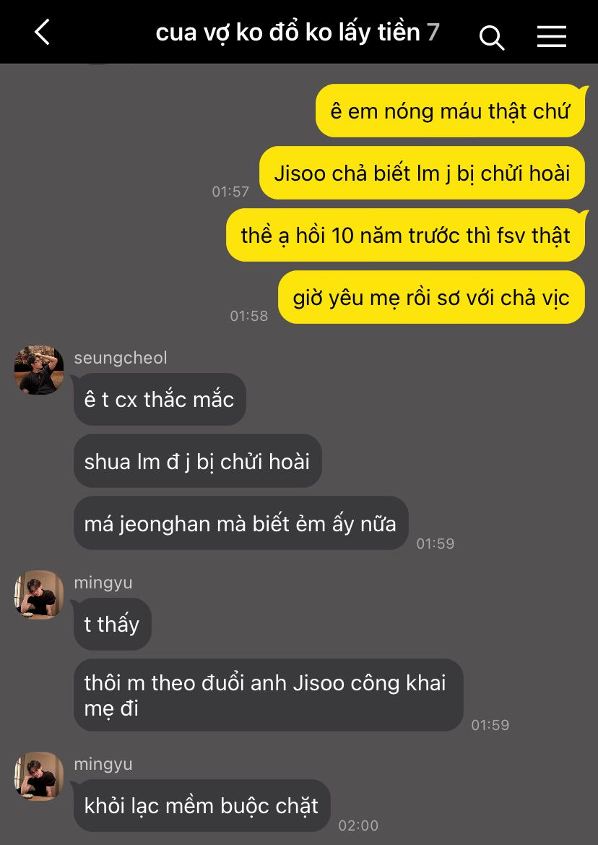Image resolution: width=598 pixels, height=845 pixels.
Task: Tap the first mingyu sender name label
Action: (103, 583)
